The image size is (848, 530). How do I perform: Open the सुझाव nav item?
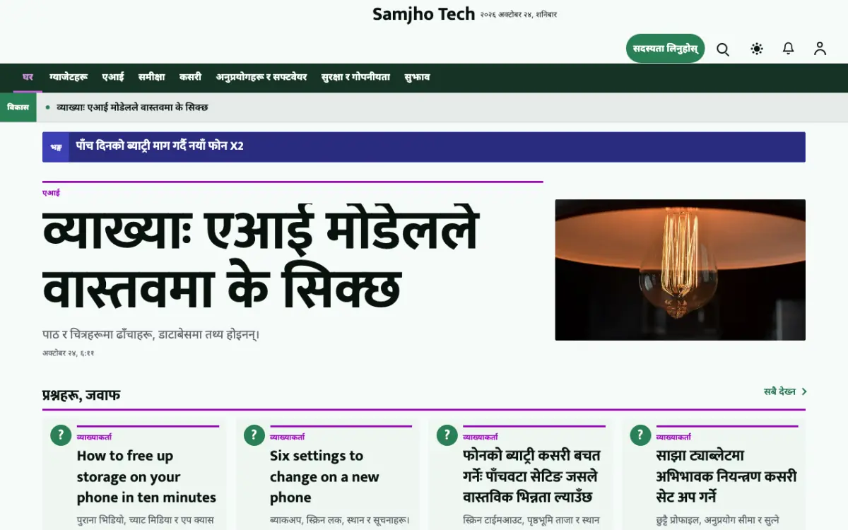point(417,77)
